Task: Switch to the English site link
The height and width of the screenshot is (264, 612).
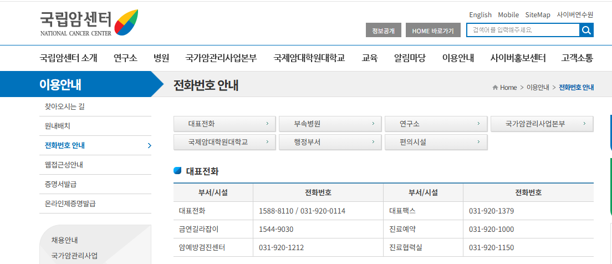Action: click(480, 15)
